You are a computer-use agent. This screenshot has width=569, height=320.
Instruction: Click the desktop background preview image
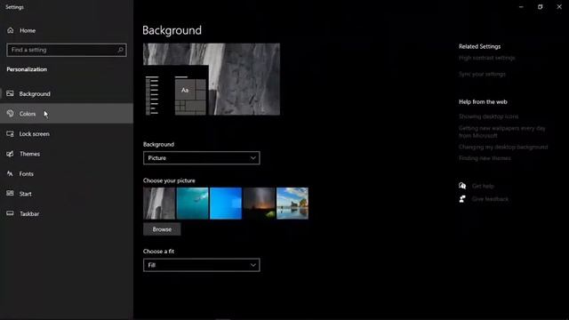(212, 79)
